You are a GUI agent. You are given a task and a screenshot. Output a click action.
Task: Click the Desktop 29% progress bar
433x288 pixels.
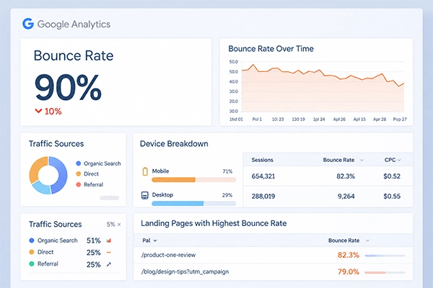tap(194, 203)
